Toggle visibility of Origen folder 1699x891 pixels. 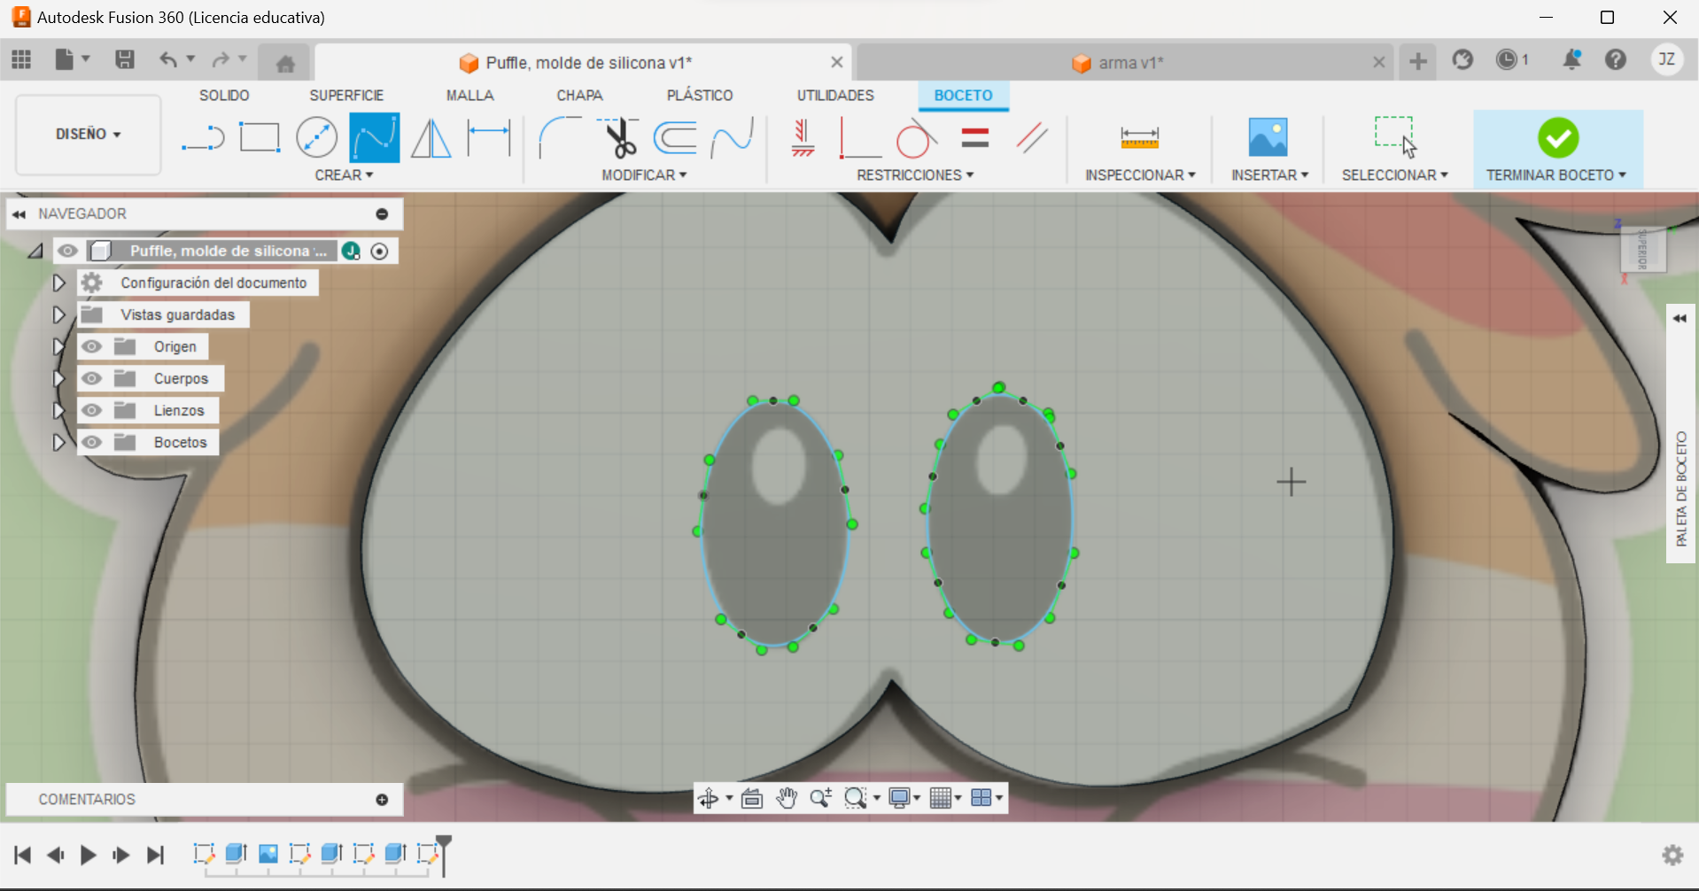pos(92,346)
